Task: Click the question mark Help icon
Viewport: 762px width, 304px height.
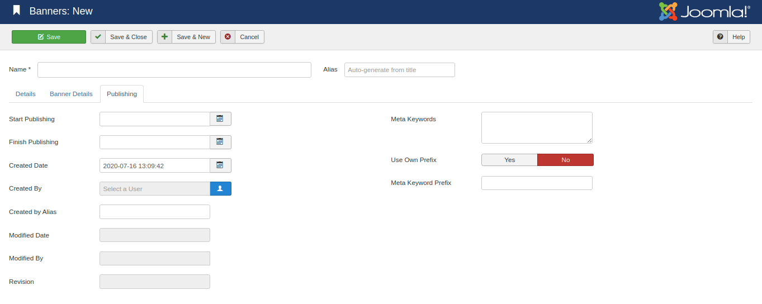Action: click(720, 37)
